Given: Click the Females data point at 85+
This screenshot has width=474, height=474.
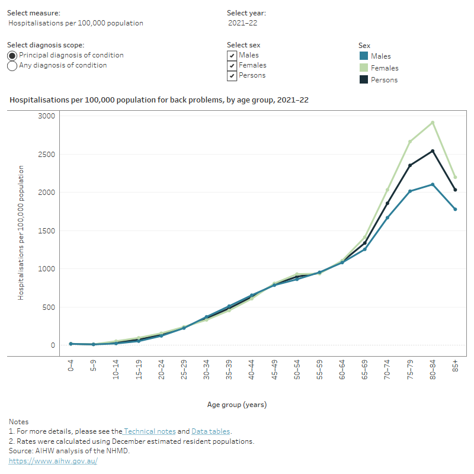Looking at the screenshot, I should coord(455,177).
